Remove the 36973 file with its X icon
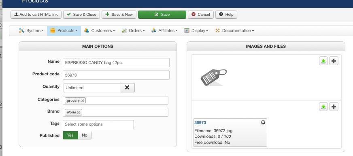The height and width of the screenshot is (156, 353). tap(263, 122)
